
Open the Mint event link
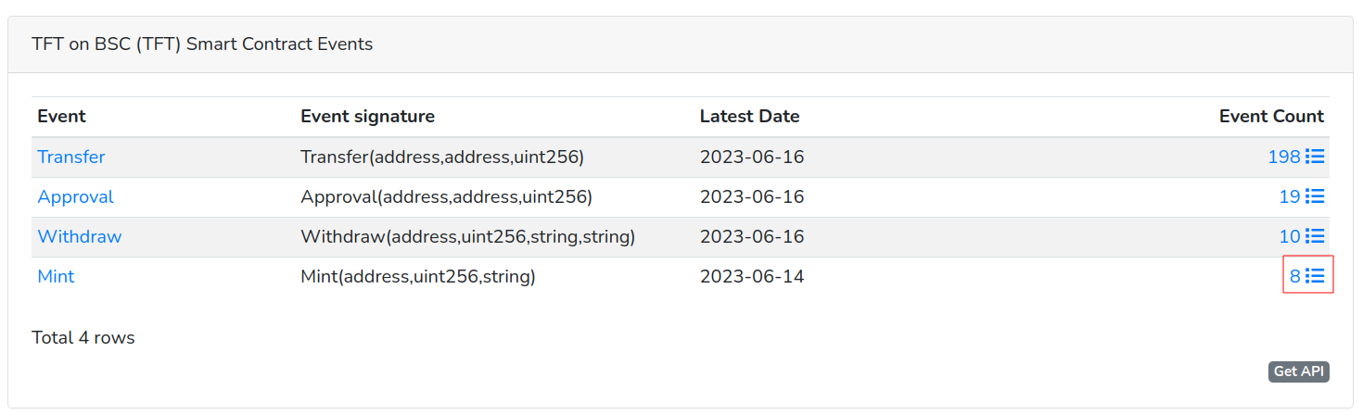(56, 276)
